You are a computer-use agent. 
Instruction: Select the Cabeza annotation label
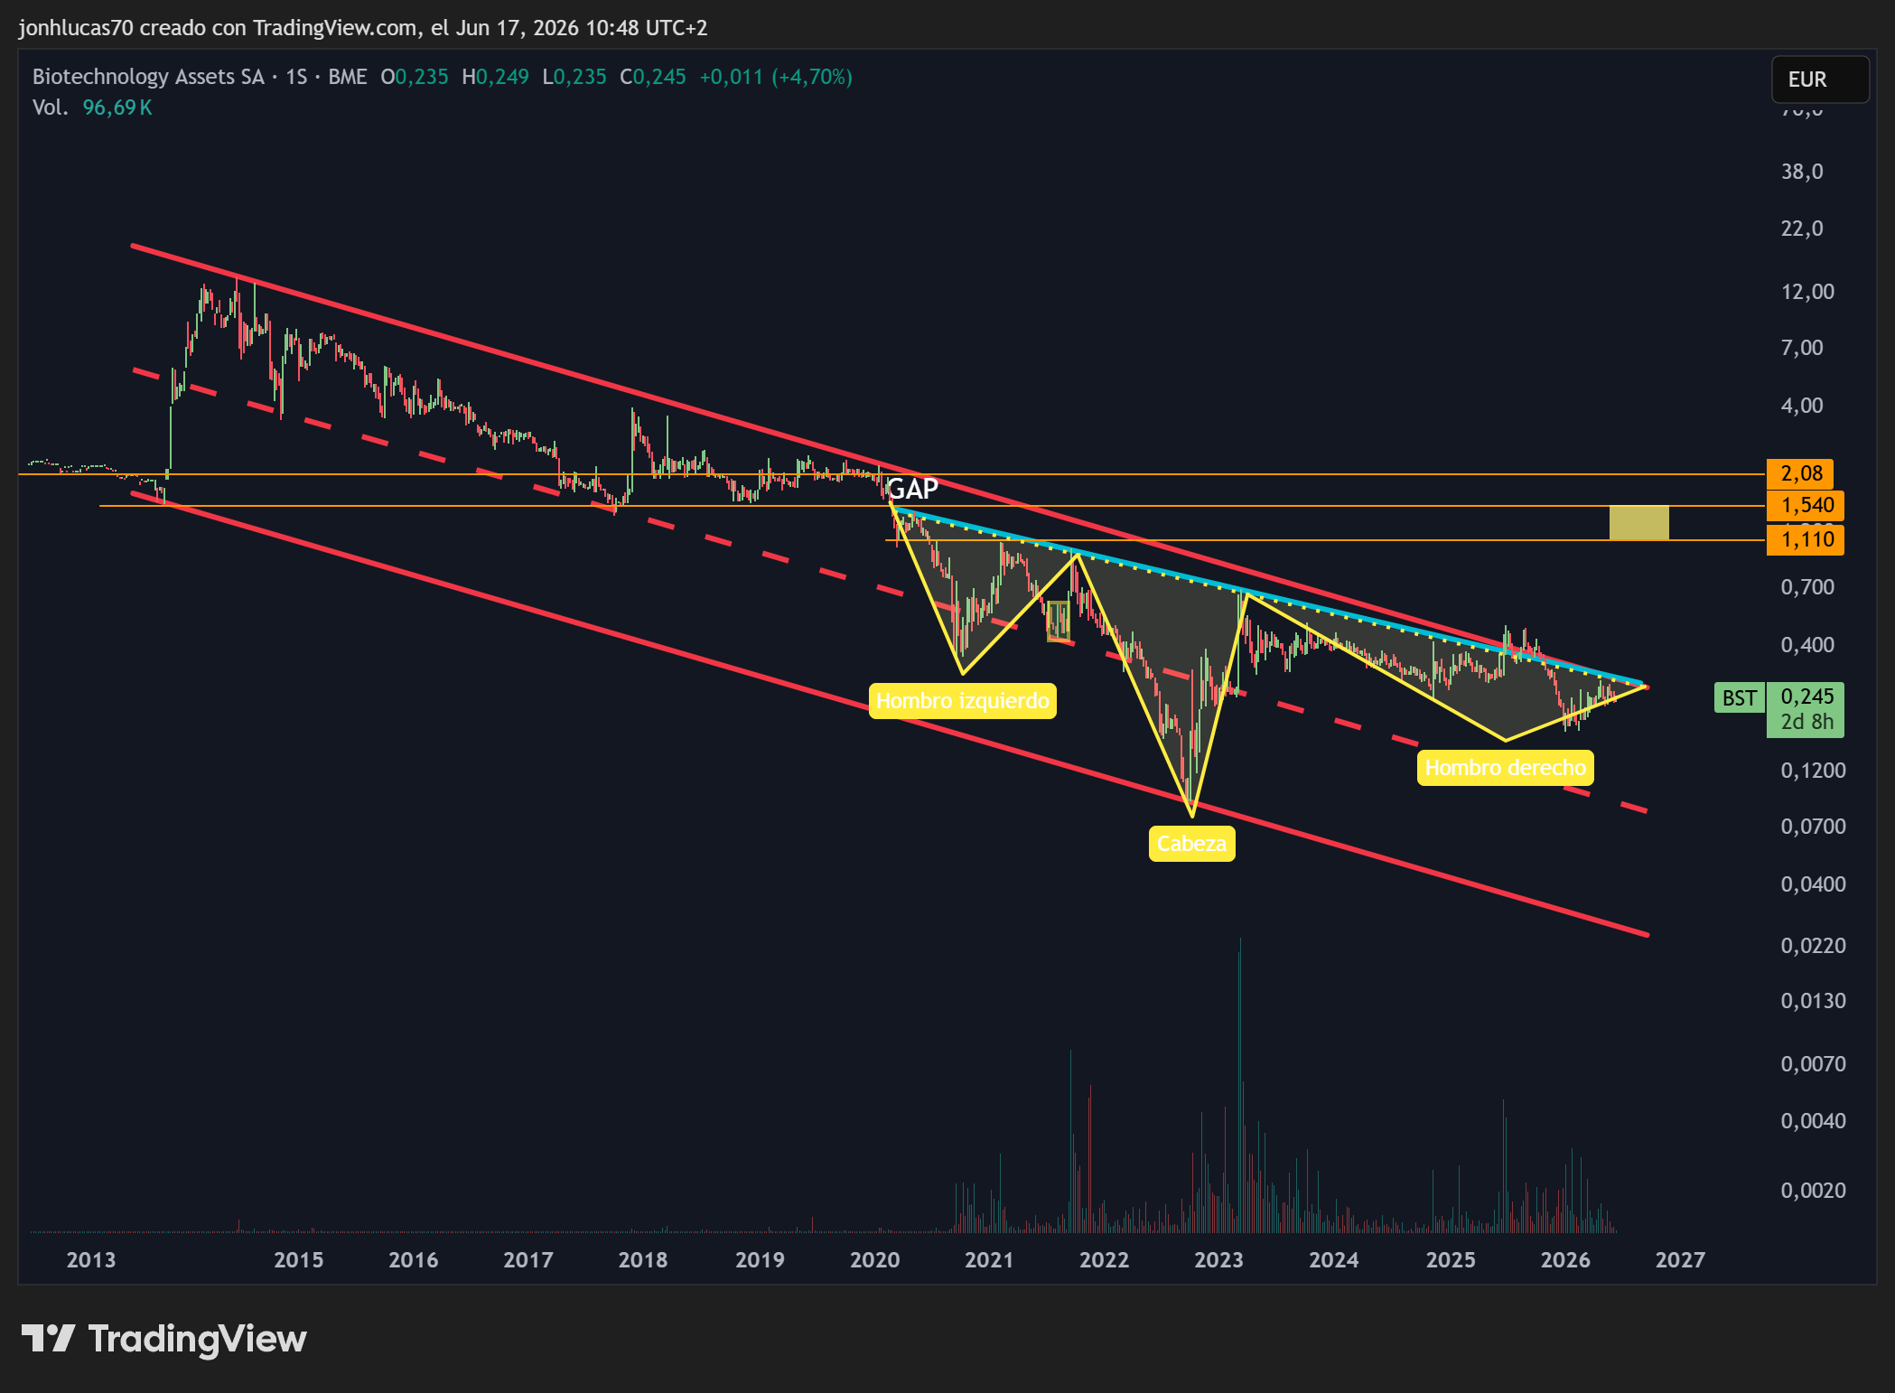coord(1191,844)
